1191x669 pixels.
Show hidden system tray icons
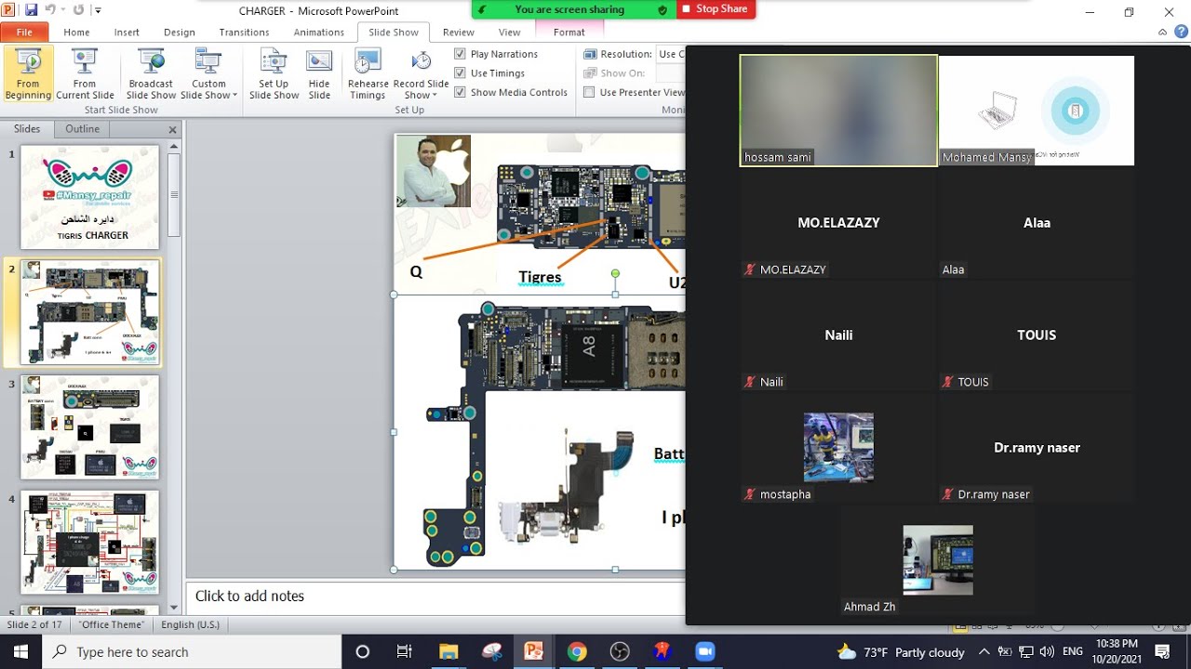pos(984,651)
